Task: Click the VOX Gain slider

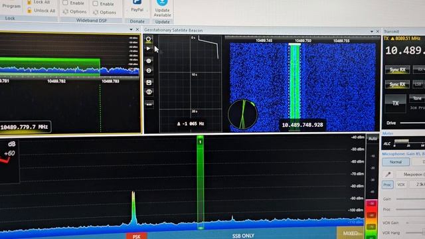Action: point(415,223)
